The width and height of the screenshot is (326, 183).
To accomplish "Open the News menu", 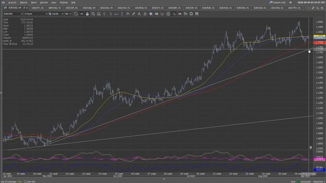I will (x=34, y=3).
